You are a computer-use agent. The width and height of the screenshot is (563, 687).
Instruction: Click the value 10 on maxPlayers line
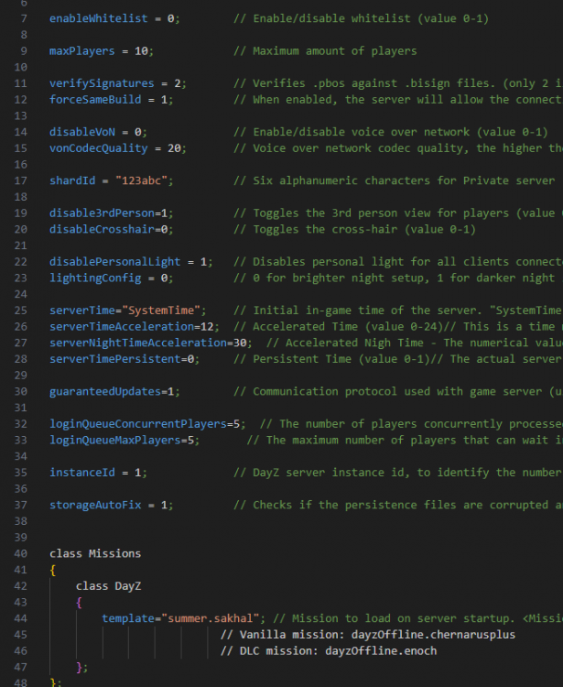(x=141, y=50)
